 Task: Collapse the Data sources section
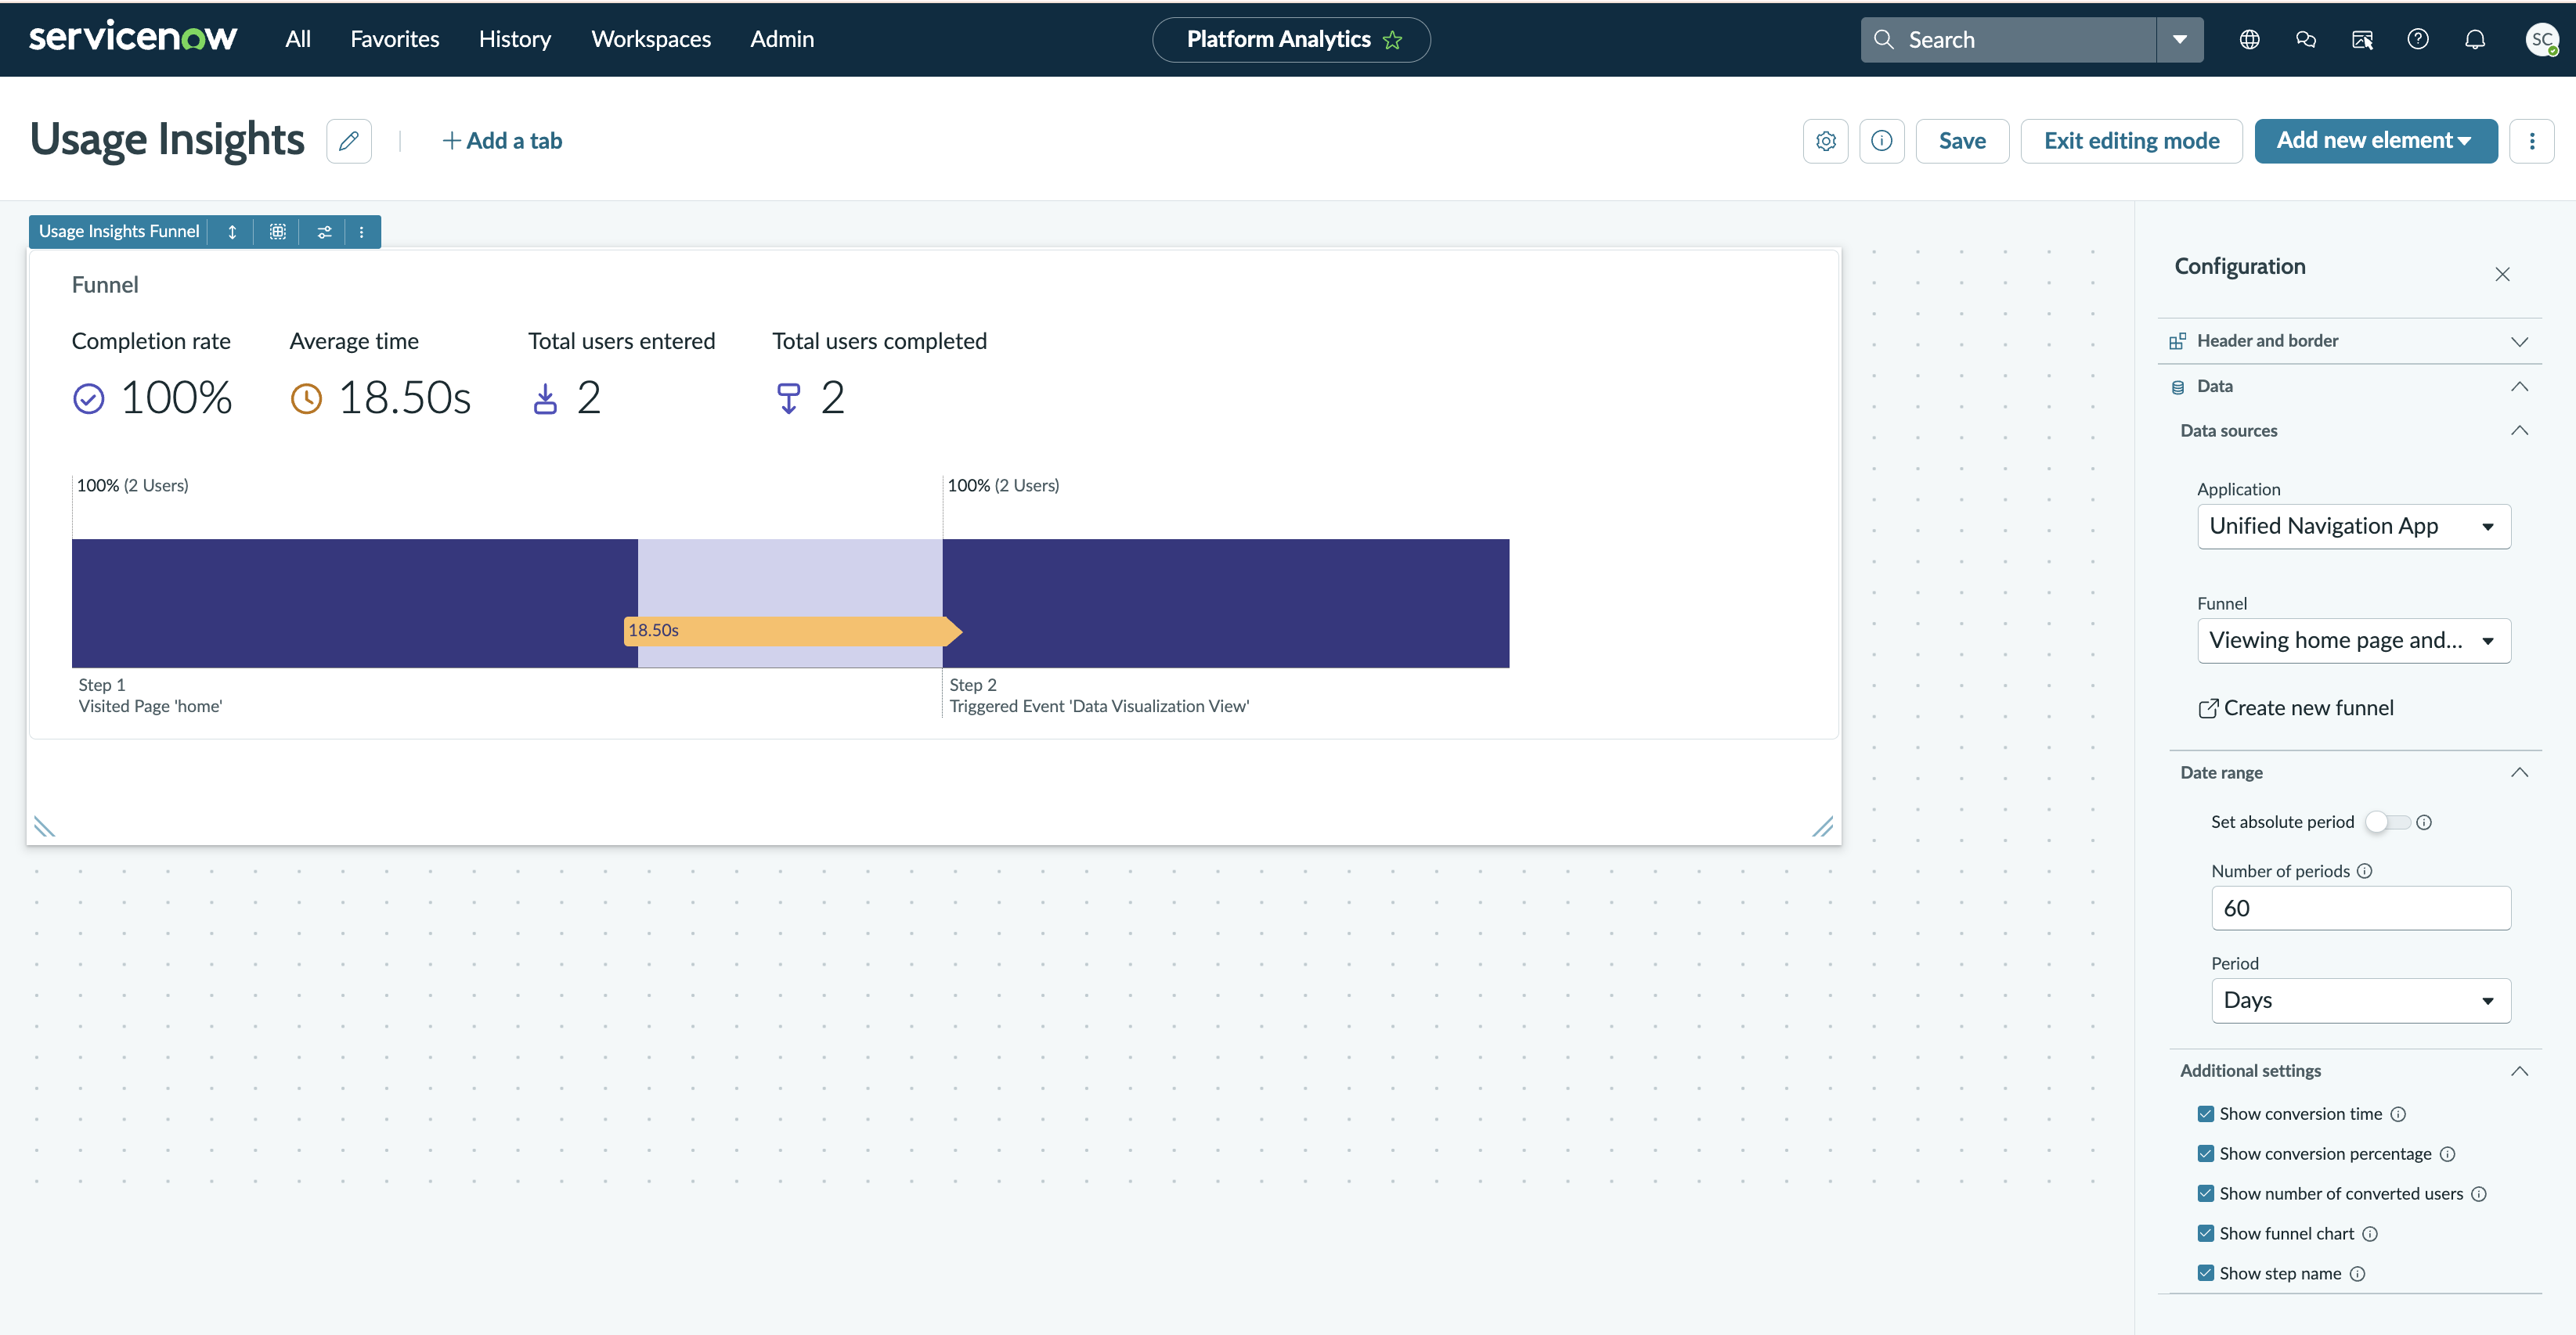[2355, 430]
